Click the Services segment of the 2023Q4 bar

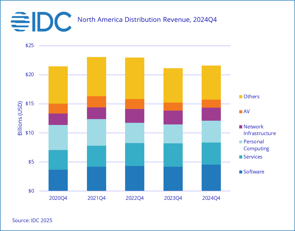173,155
